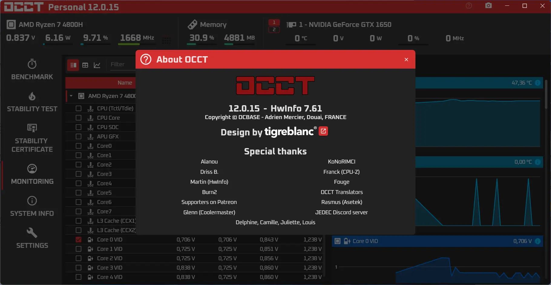Switch to the split list-and-graph view
The width and height of the screenshot is (551, 285).
point(73,65)
